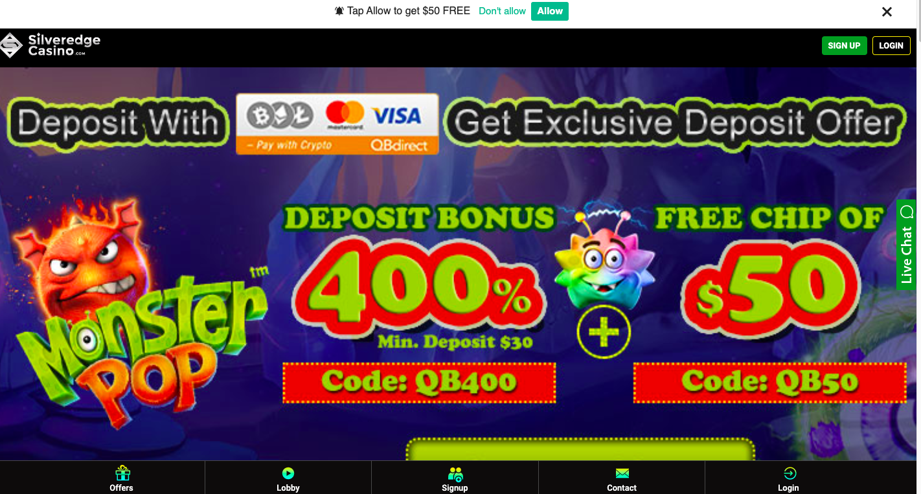Select the Don't allow link
921x494 pixels.
(502, 11)
